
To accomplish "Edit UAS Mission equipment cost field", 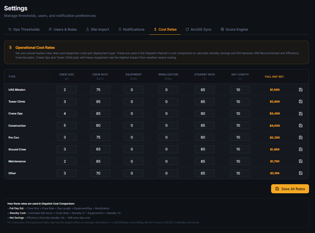I will 134,90.
